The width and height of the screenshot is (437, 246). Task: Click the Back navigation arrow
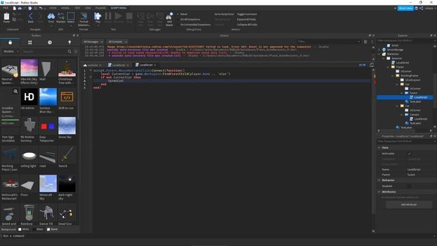(x=31, y=17)
